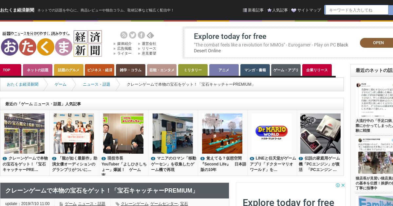The width and height of the screenshot is (393, 206).
Task: Click the クレーンゲーム tag link
Action: 134,204
